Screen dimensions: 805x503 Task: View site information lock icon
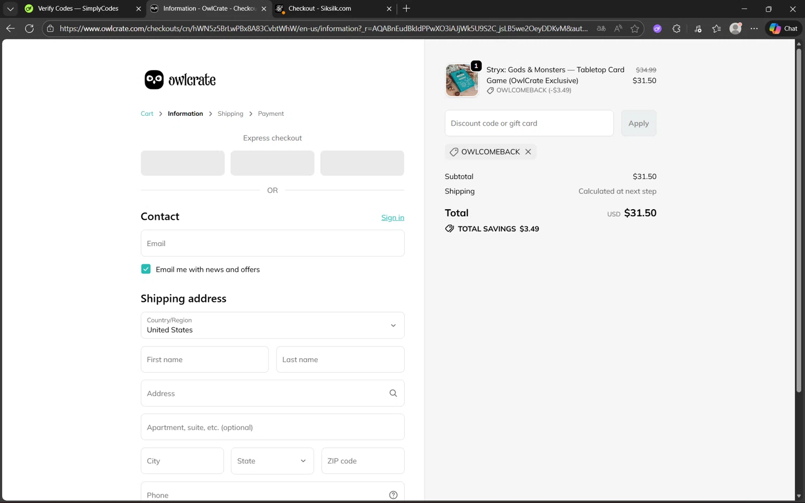(x=50, y=28)
